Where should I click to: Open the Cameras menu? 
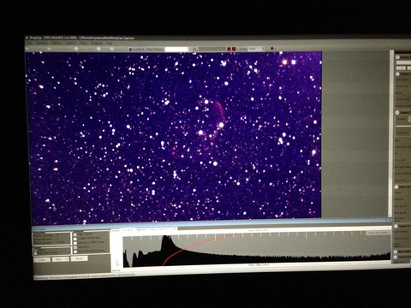coord(42,43)
